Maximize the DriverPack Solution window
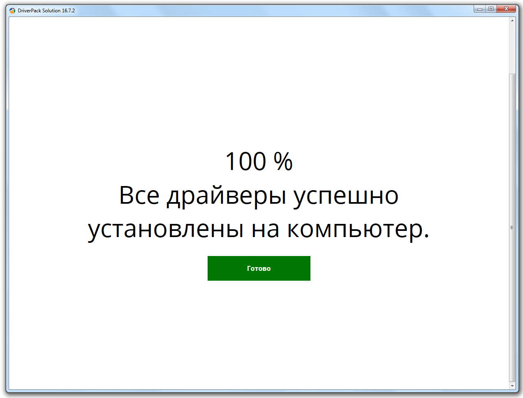523x398 pixels. tap(491, 9)
